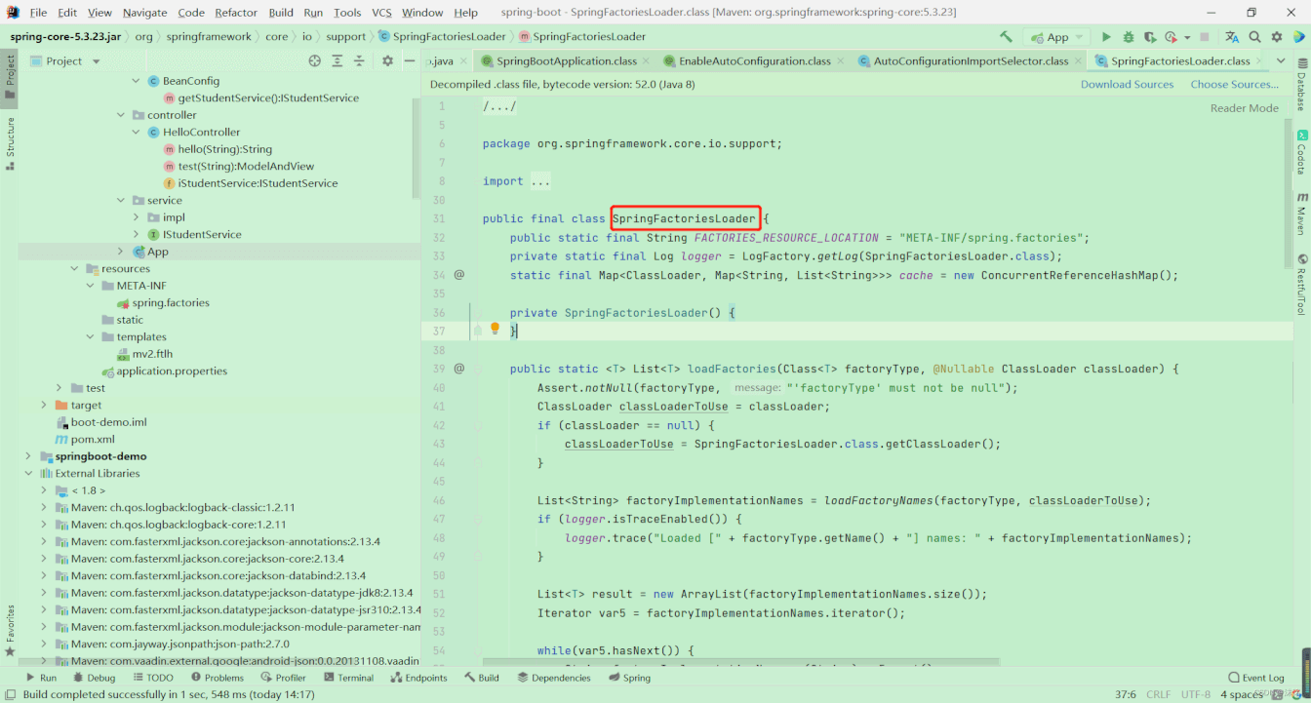Toggle the Structure tool window
The width and height of the screenshot is (1311, 703).
click(x=10, y=144)
